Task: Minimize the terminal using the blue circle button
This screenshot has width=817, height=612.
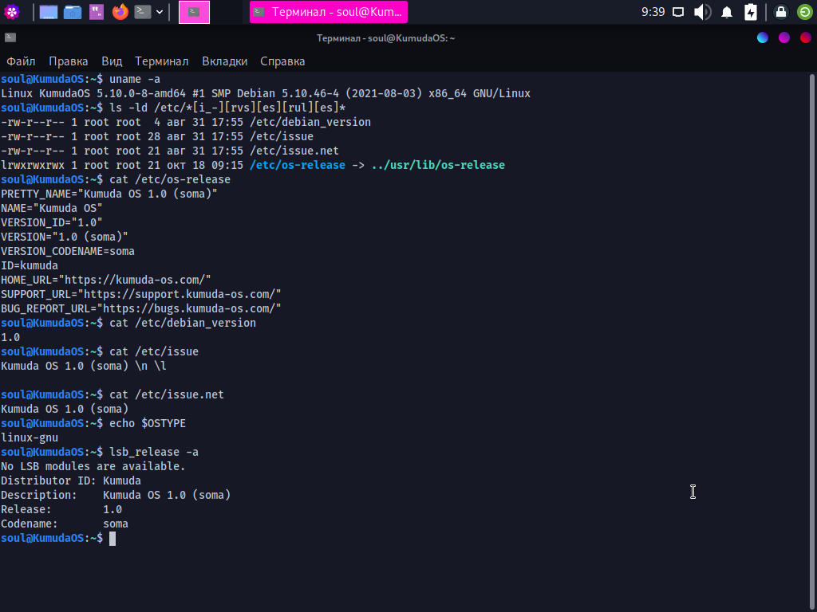Action: pyautogui.click(x=762, y=37)
